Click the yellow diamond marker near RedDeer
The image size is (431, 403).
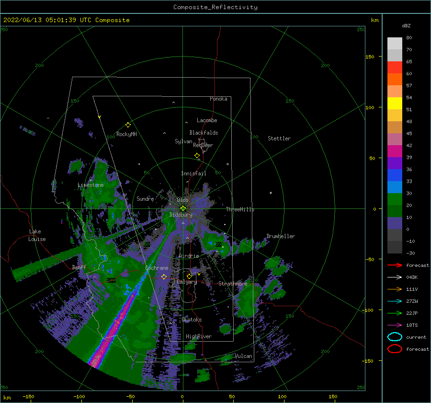(197, 156)
